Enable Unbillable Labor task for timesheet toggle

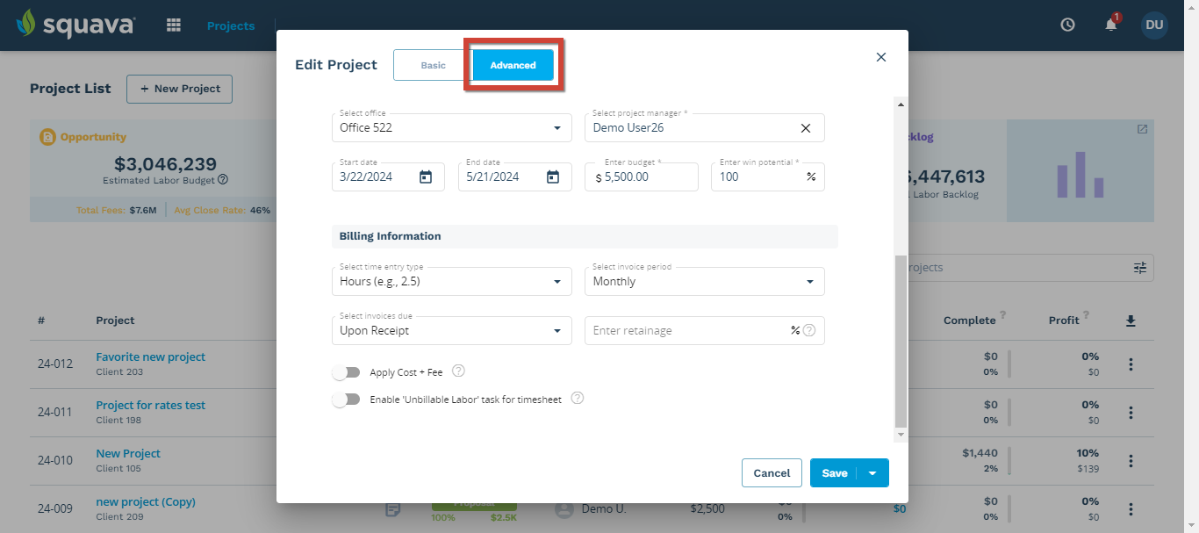(x=347, y=399)
